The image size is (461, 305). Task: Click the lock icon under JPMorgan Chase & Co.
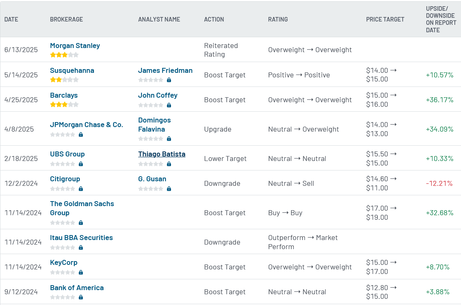point(81,134)
